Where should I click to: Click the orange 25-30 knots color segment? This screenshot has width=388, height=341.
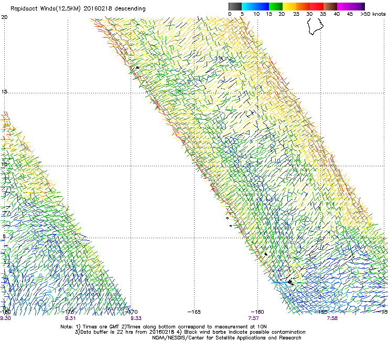coord(303,6)
